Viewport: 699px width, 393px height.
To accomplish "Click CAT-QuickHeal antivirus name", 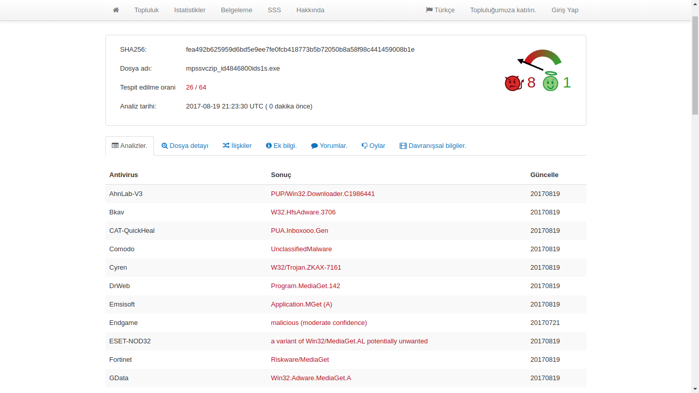I will point(132,231).
